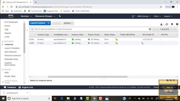Viewport: 180px width, 101px height.
Task: Open the notifications bell
Action: coord(133,16)
